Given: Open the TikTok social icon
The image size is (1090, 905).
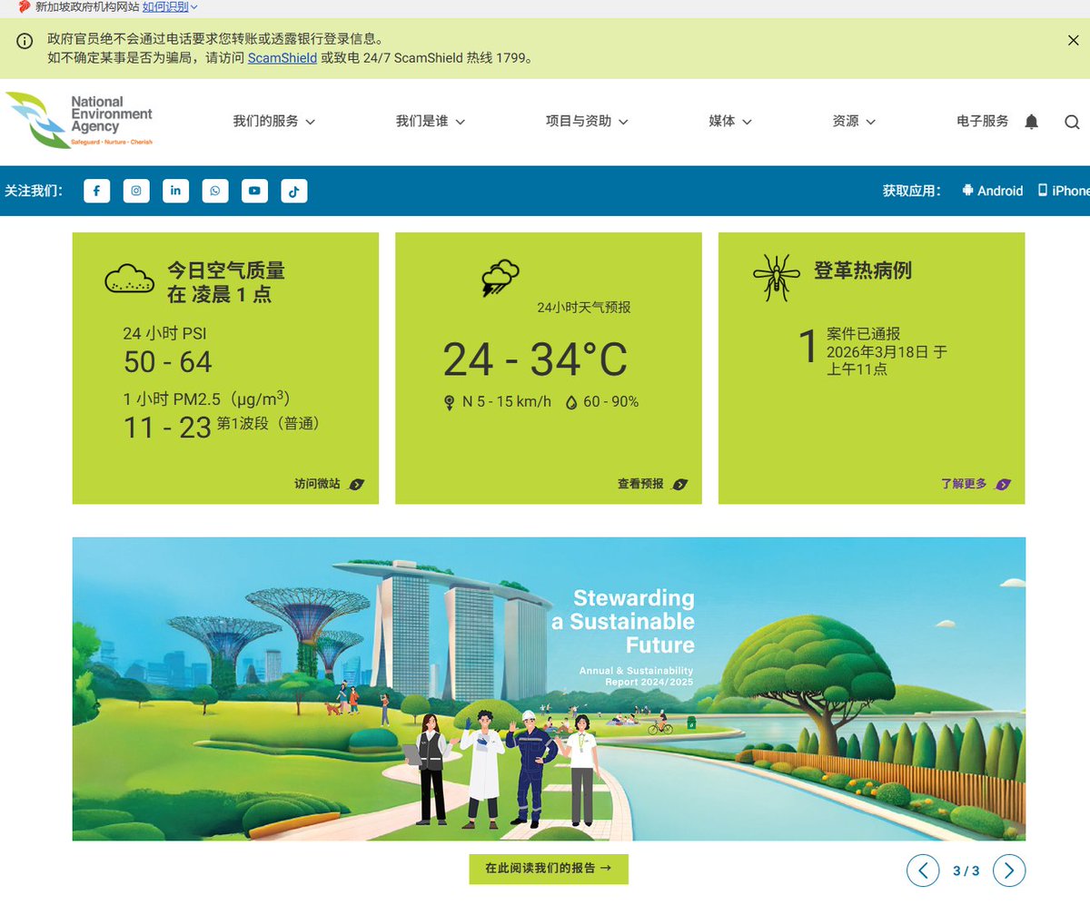Looking at the screenshot, I should (293, 191).
